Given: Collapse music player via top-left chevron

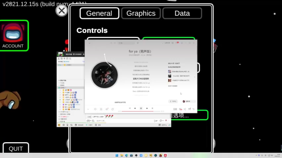Looking at the screenshot, I should click(90, 43).
